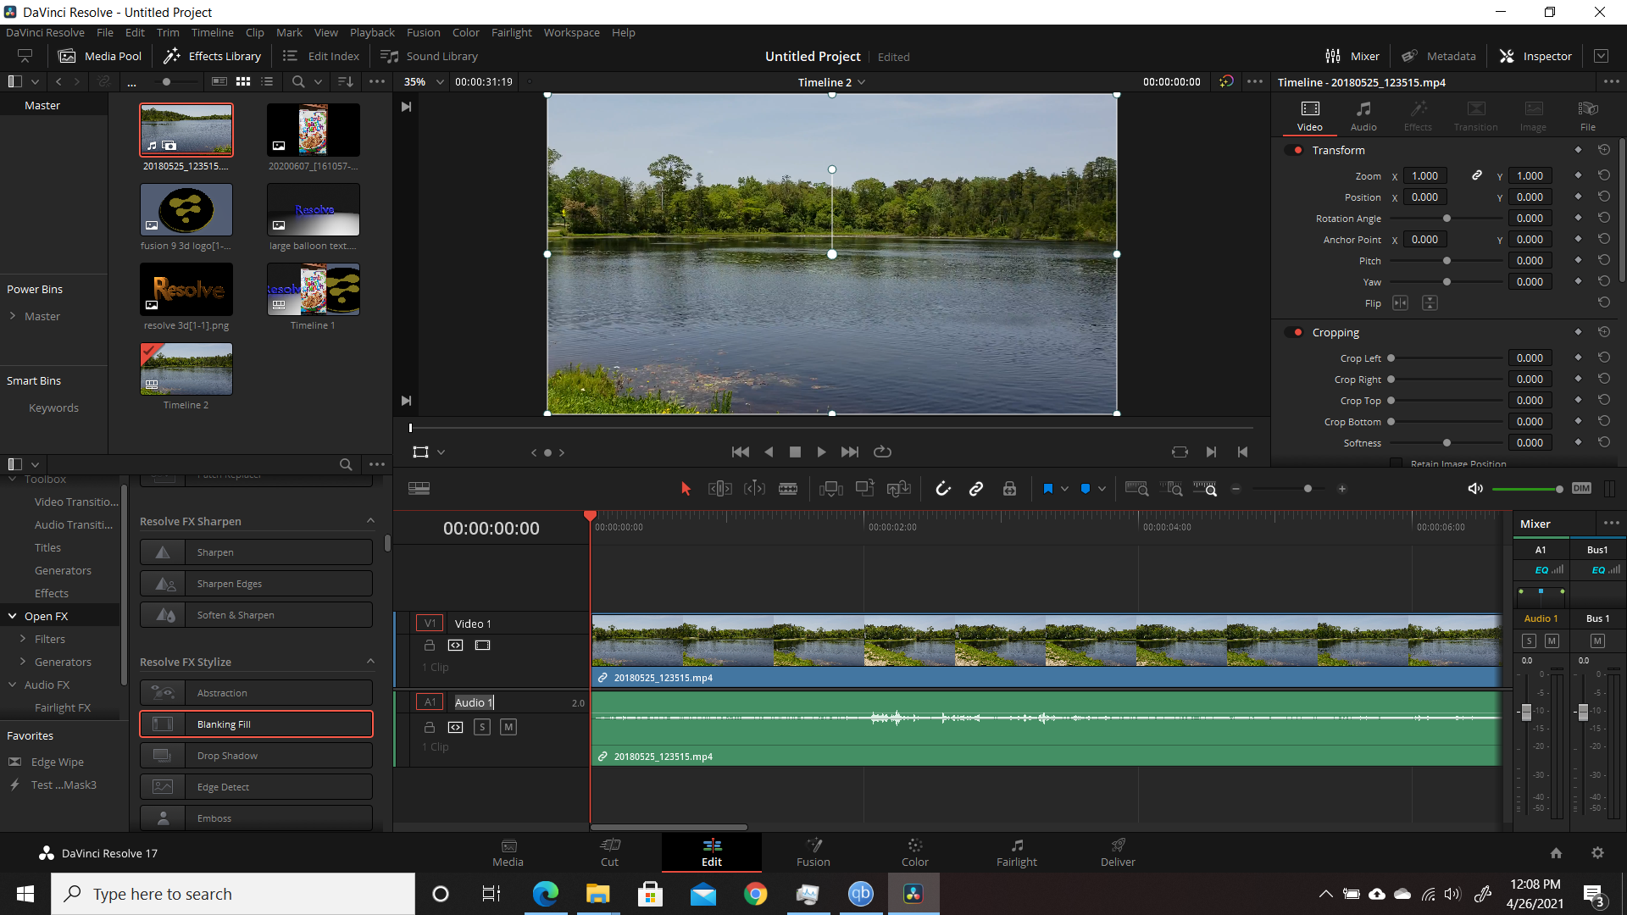The image size is (1627, 915).
Task: Click the blue Marker icon
Action: point(1086,489)
